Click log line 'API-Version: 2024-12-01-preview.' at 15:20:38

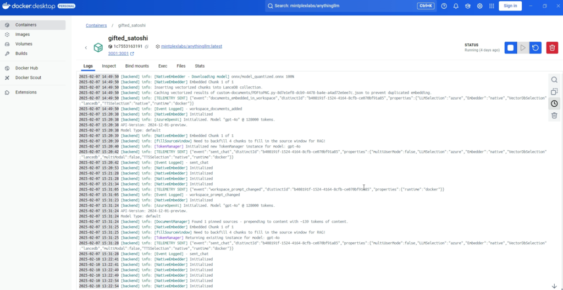[x=133, y=125]
